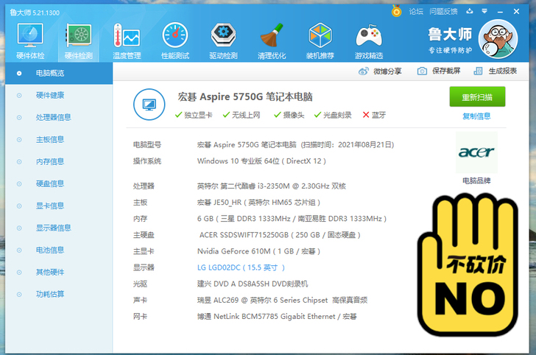Open 问题反馈 feedback link
536x355 pixels.
[443, 12]
